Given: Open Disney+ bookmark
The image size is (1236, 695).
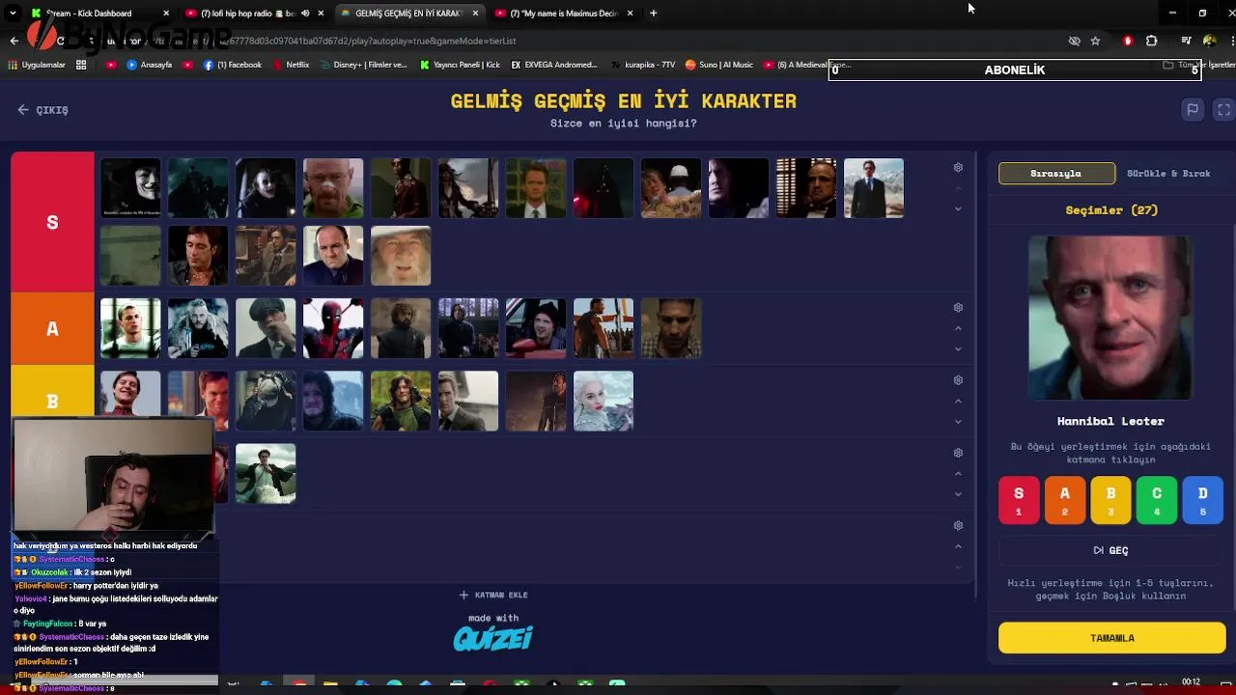Looking at the screenshot, I should 363,65.
